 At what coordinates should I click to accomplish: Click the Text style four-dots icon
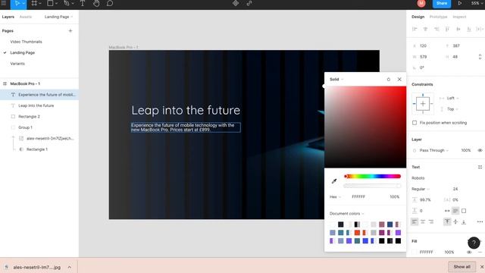pos(480,167)
